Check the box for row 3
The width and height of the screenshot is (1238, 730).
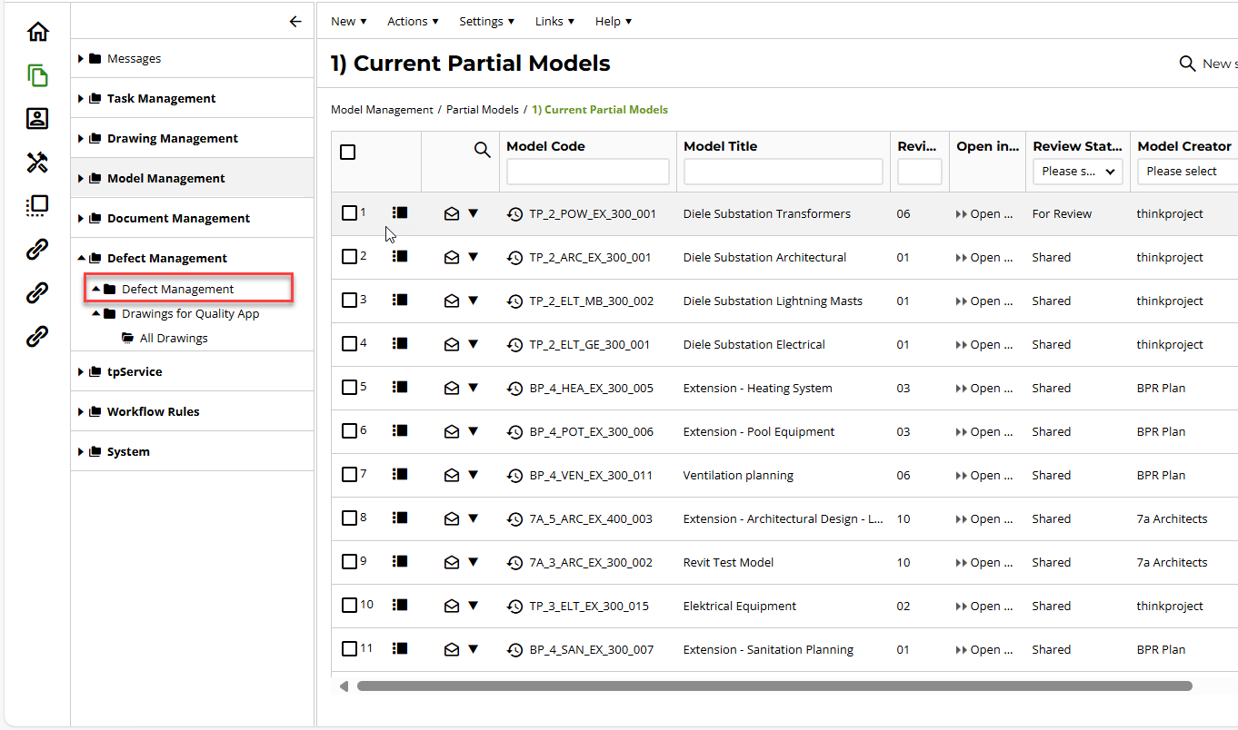[349, 301]
